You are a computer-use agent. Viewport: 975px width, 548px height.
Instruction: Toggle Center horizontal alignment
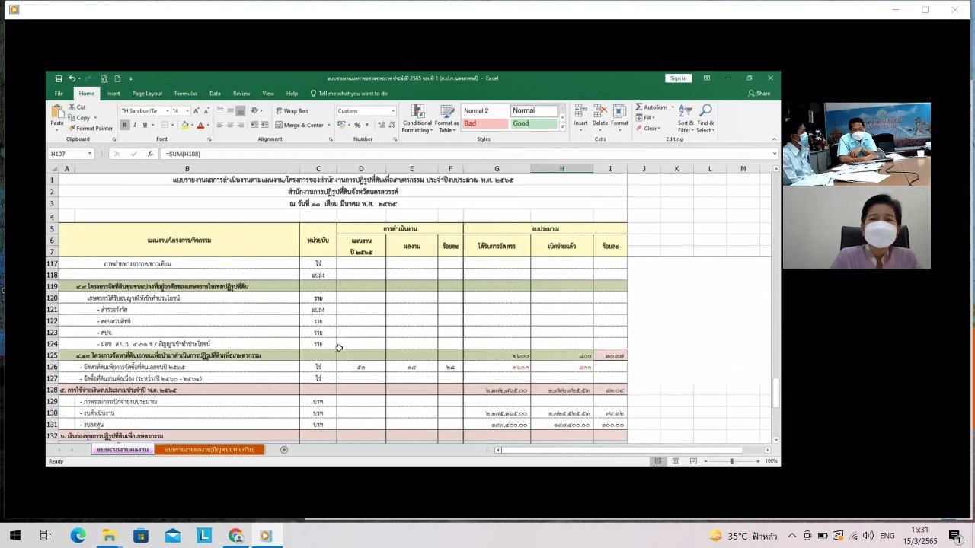click(230, 125)
